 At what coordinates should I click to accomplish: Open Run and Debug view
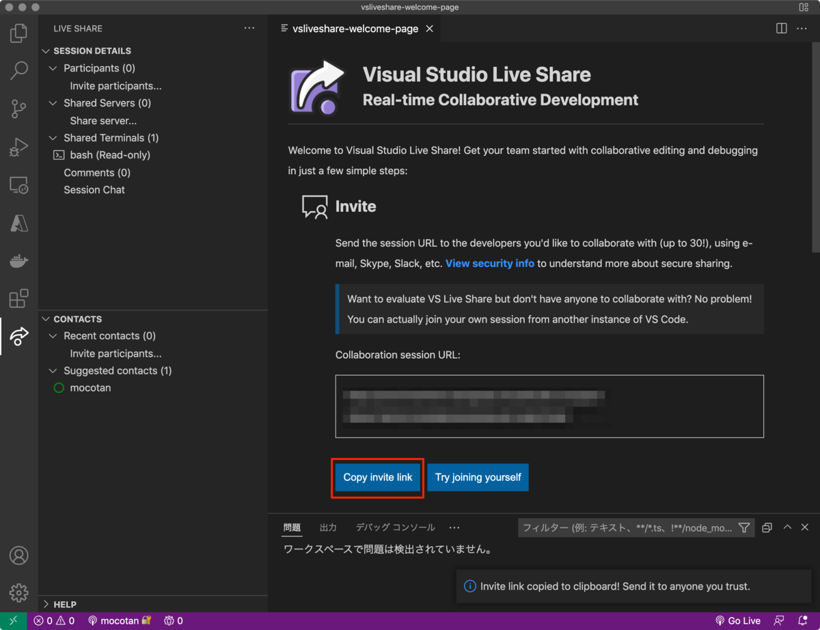point(18,146)
